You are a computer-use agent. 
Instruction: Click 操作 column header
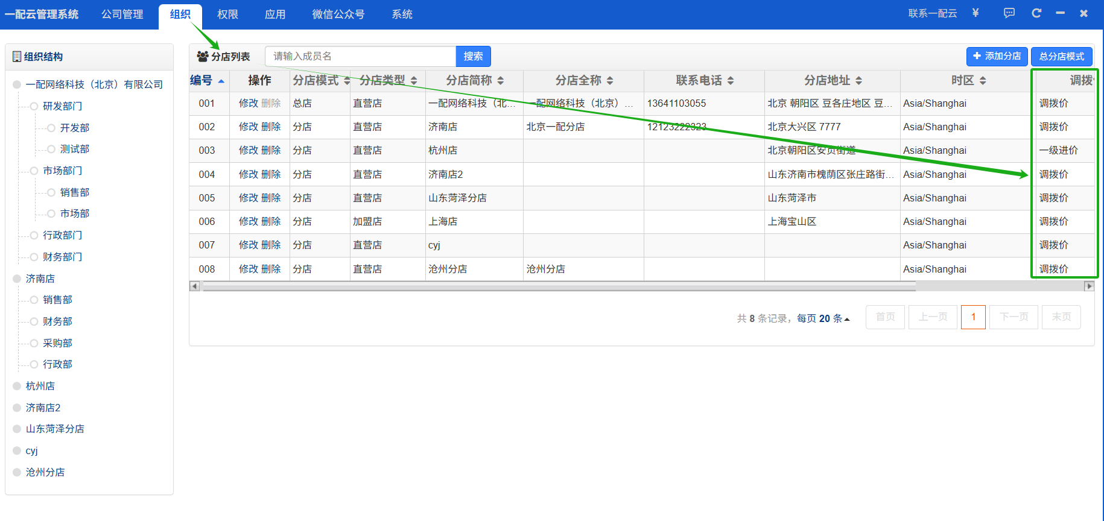pyautogui.click(x=260, y=80)
